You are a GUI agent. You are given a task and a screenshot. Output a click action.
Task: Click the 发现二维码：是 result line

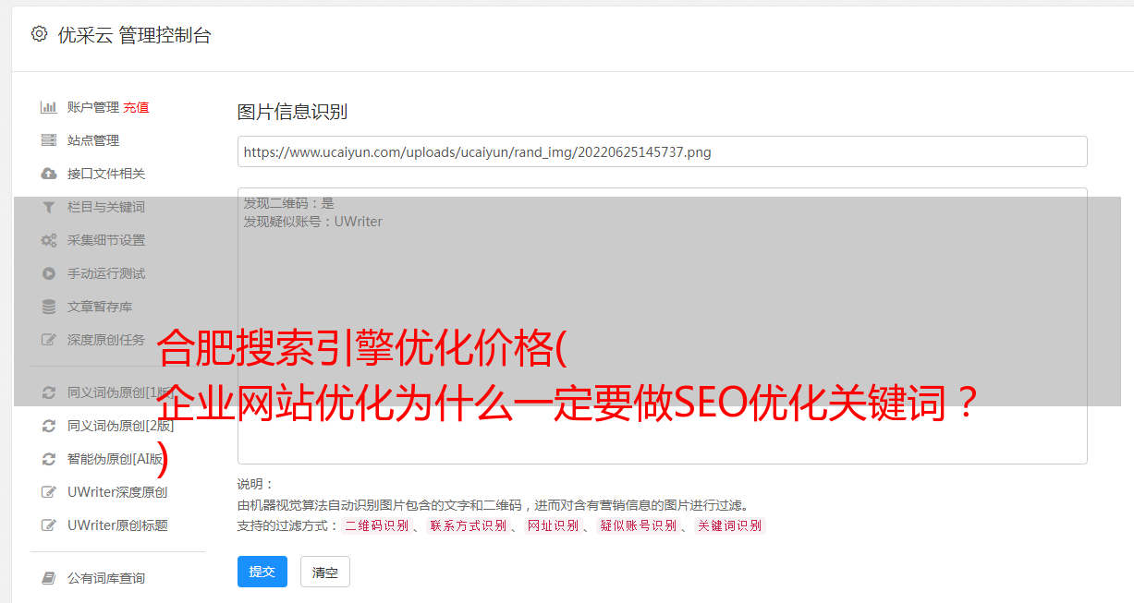pyautogui.click(x=289, y=203)
